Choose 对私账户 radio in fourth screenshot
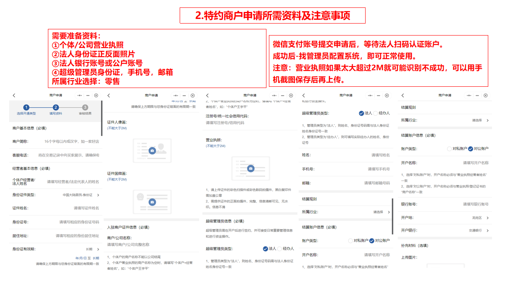Image resolution: width=518 pixels, height=290 pixels. (x=351, y=240)
